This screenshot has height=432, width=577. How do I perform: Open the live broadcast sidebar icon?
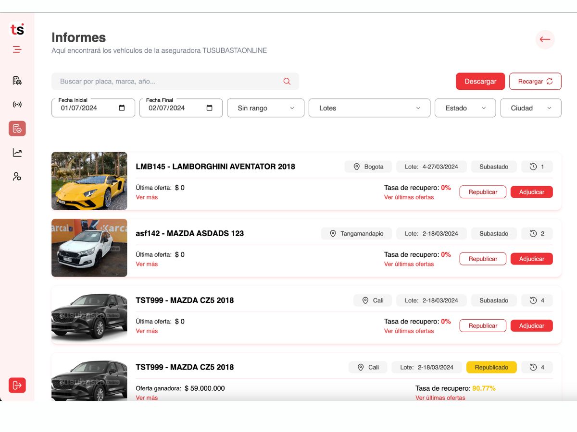click(x=17, y=105)
